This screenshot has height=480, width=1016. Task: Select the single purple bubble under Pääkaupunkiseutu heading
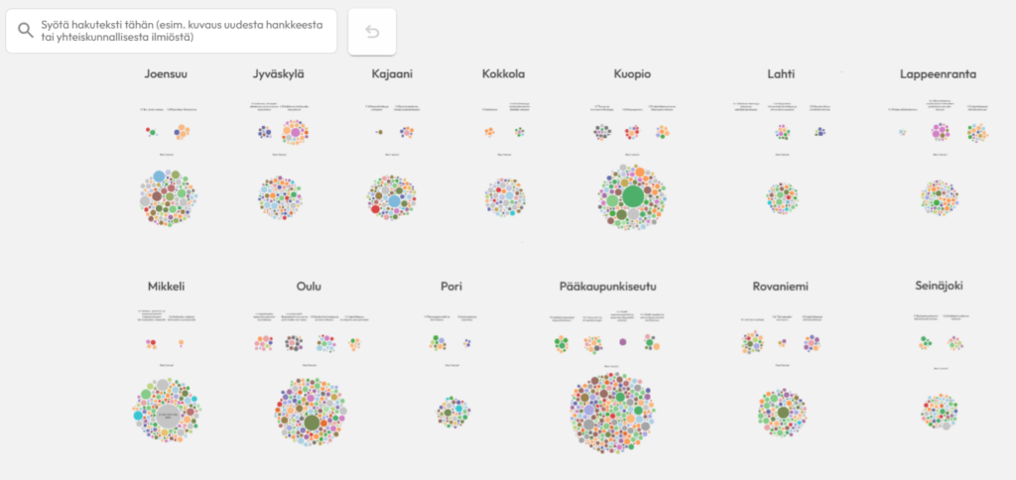(x=623, y=341)
